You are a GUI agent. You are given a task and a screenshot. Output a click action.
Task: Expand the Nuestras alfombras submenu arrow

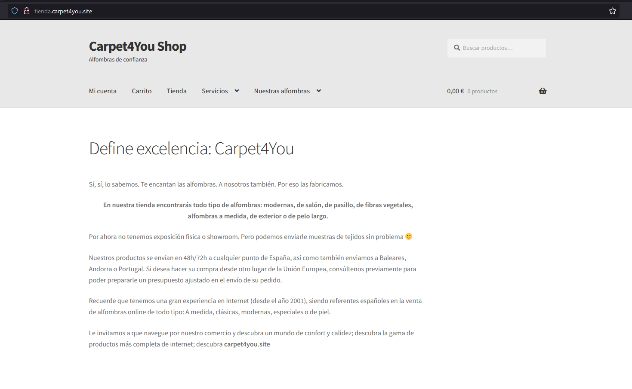(x=319, y=91)
